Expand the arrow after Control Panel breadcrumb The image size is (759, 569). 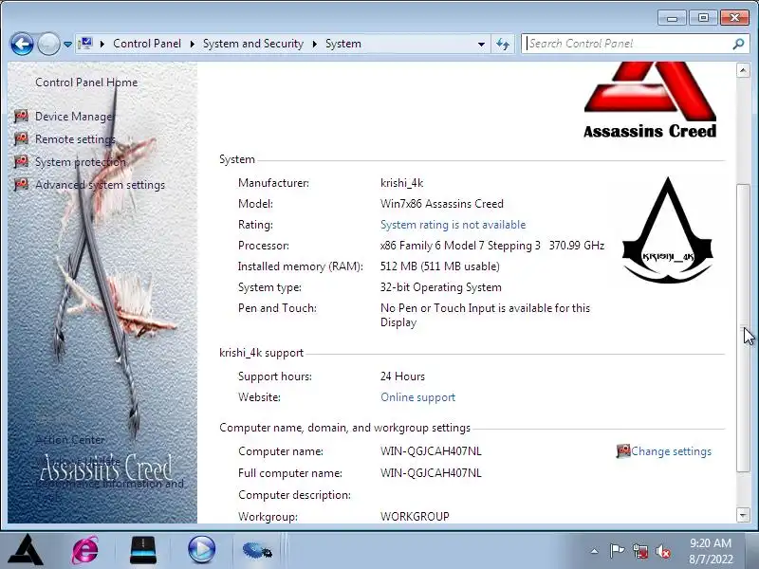193,44
